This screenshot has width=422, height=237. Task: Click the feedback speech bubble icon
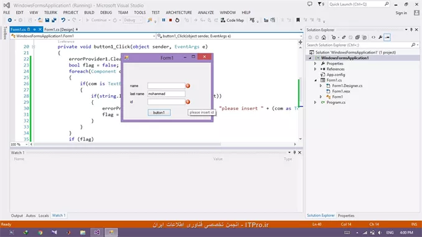tap(310, 4)
